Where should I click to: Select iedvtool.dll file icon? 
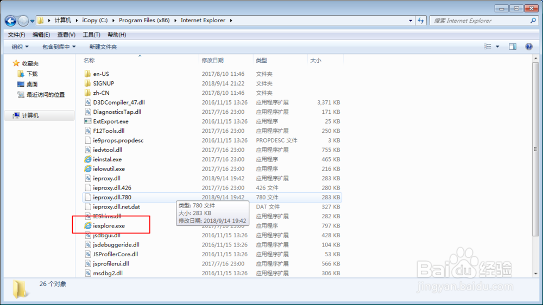[88, 150]
